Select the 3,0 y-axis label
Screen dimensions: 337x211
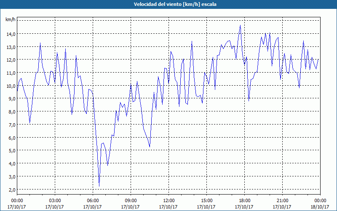(x=12, y=177)
